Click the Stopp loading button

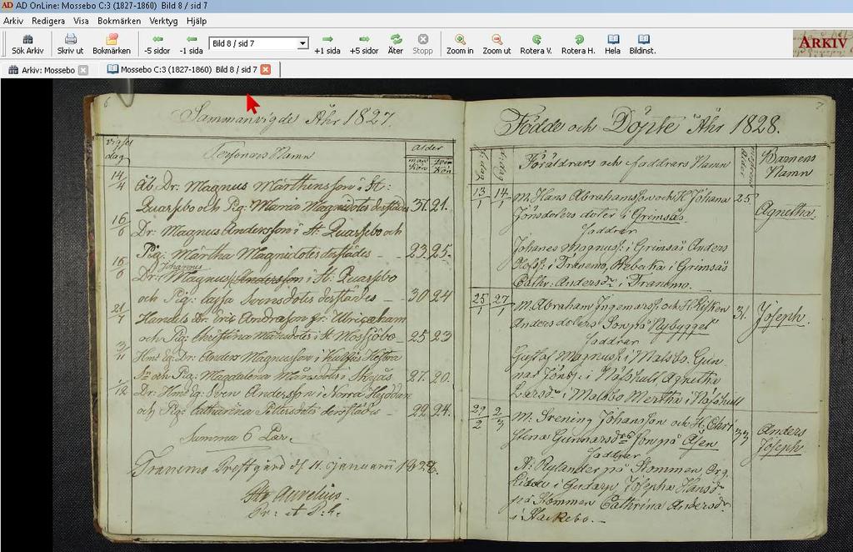pos(422,44)
